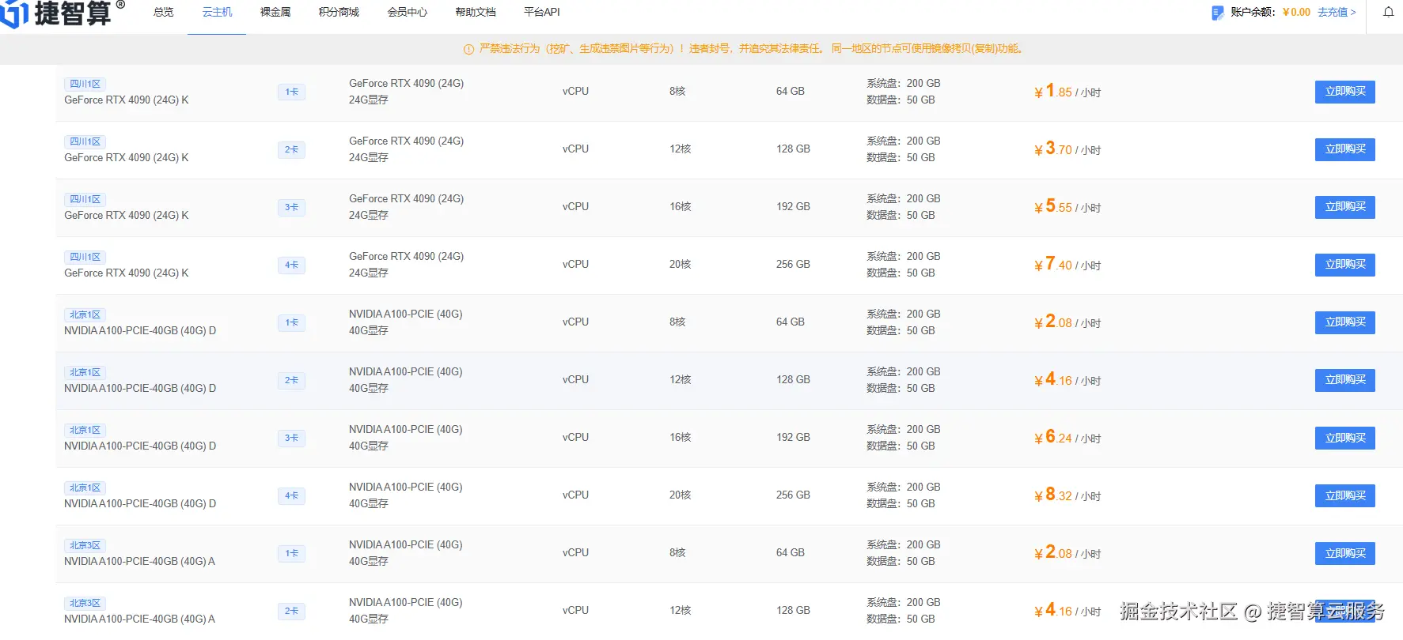Click the 四川1区 tag in the 1卡 row
The width and height of the screenshot is (1403, 640).
[x=85, y=84]
